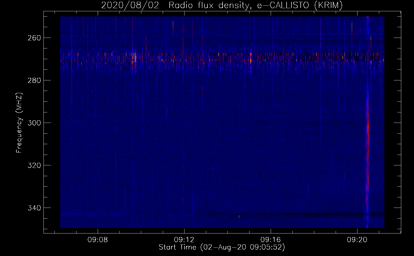
Task: Click the 260 frequency tick label
Action: click(x=34, y=38)
